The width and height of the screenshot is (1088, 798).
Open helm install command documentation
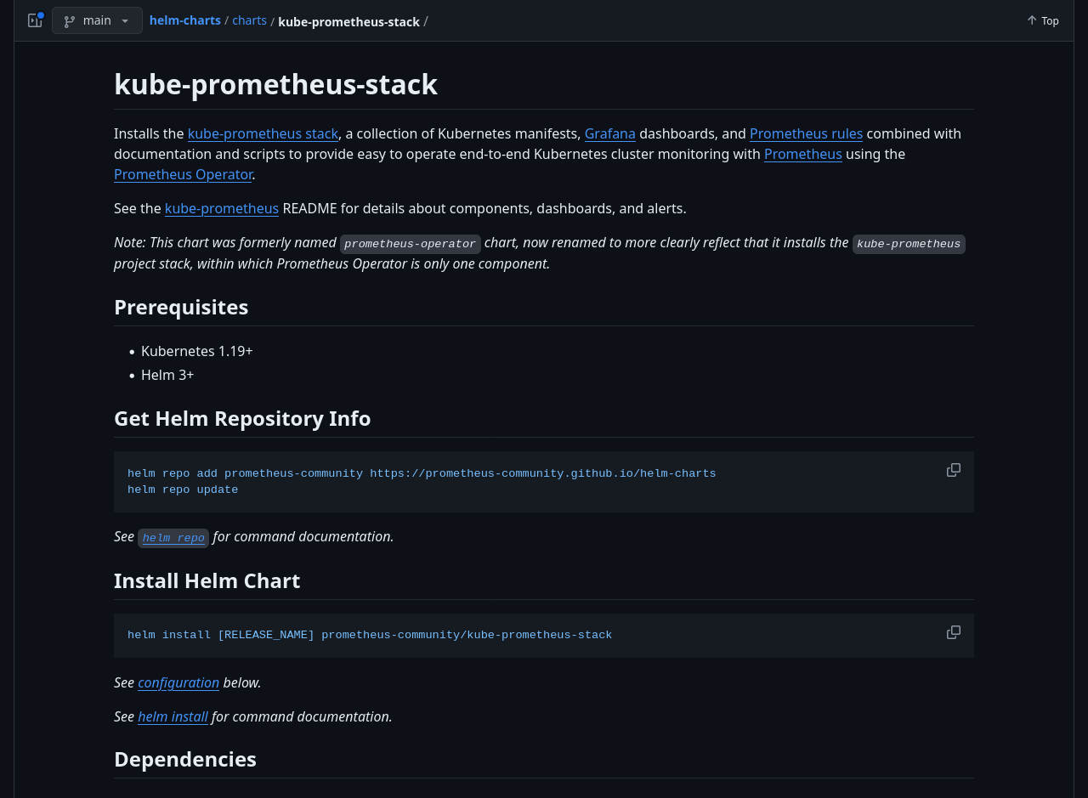click(x=173, y=716)
